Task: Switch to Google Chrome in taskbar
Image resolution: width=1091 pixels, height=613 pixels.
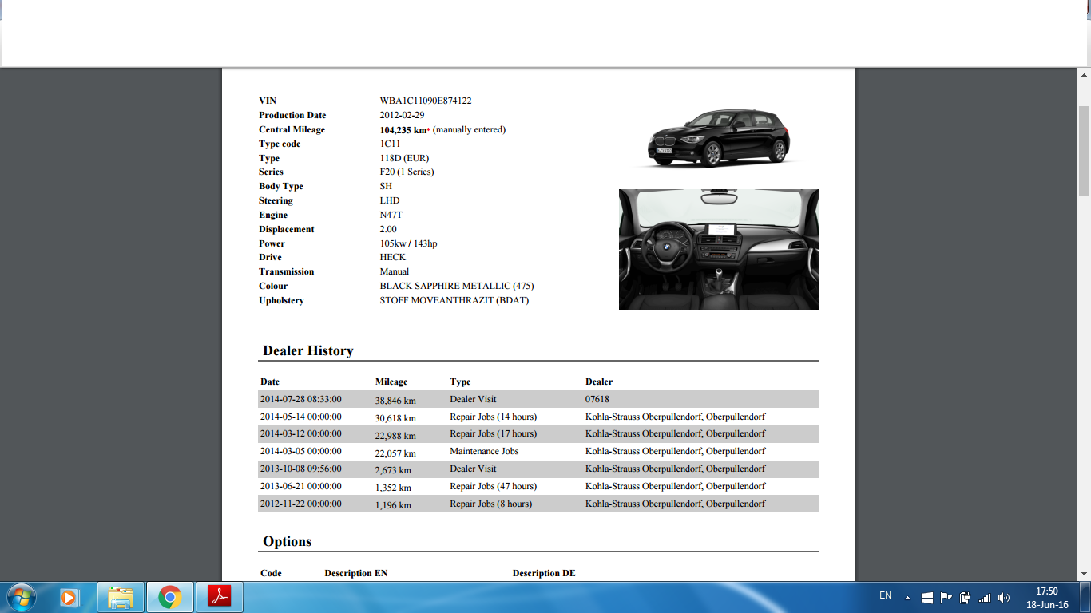Action: tap(169, 597)
